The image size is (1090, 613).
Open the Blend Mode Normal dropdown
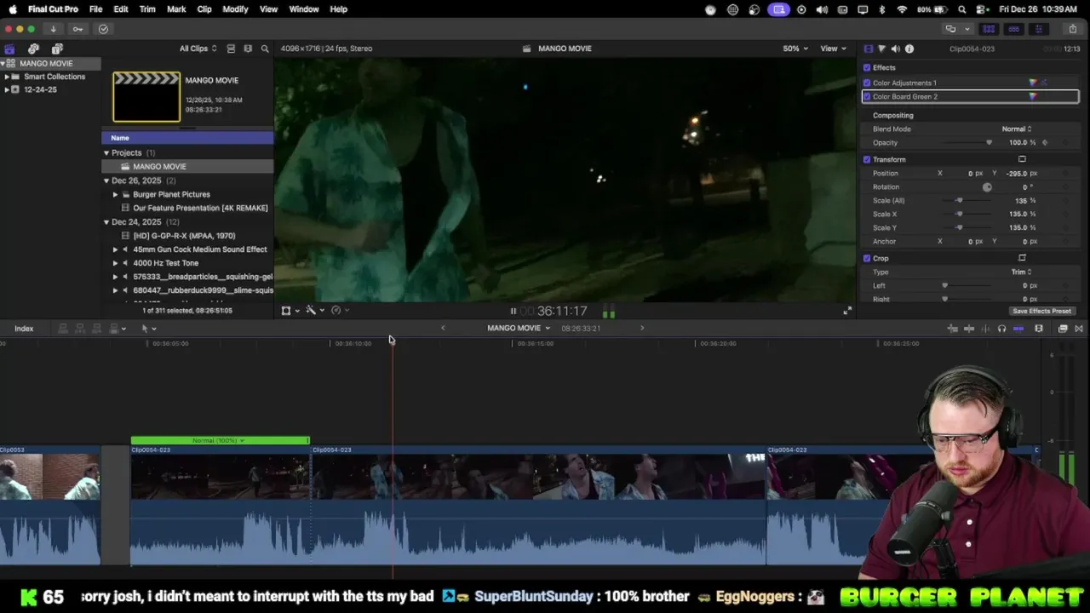[x=1017, y=129]
